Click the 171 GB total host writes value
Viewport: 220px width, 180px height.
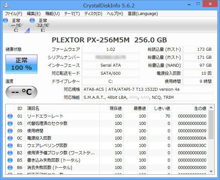pyautogui.click(x=198, y=57)
